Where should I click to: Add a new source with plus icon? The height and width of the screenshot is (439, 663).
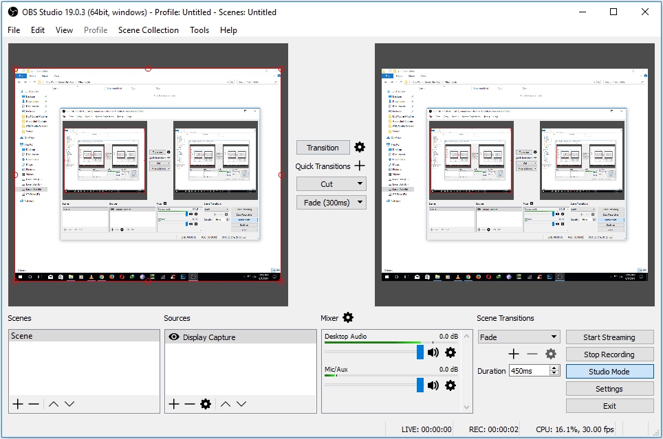coord(173,405)
